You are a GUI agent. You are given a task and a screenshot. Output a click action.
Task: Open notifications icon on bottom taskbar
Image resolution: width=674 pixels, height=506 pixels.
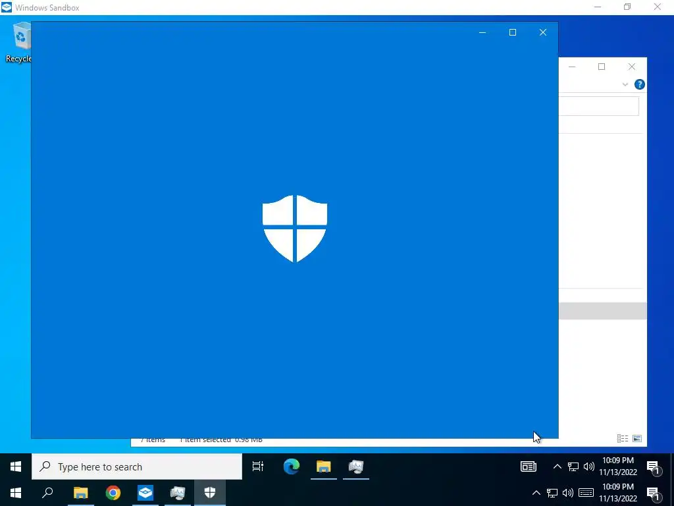coord(653,493)
